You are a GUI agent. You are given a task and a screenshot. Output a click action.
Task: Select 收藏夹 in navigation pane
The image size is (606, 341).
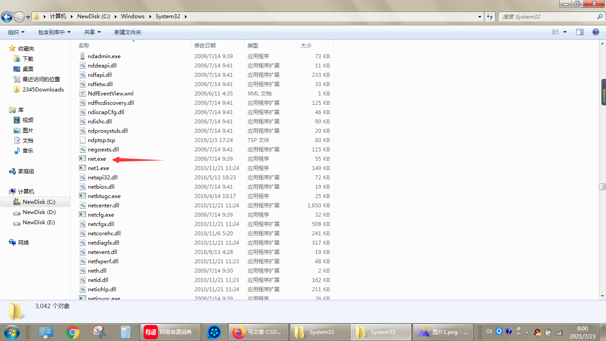pyautogui.click(x=26, y=49)
